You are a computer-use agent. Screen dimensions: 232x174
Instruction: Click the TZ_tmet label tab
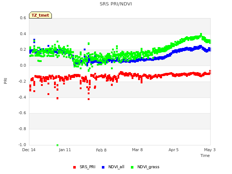tap(40, 15)
